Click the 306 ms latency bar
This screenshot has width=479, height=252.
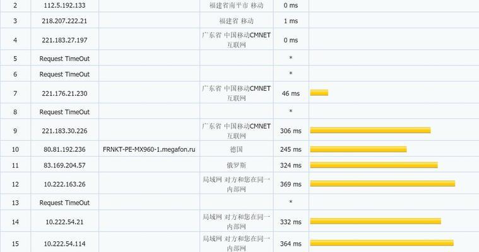click(x=370, y=130)
